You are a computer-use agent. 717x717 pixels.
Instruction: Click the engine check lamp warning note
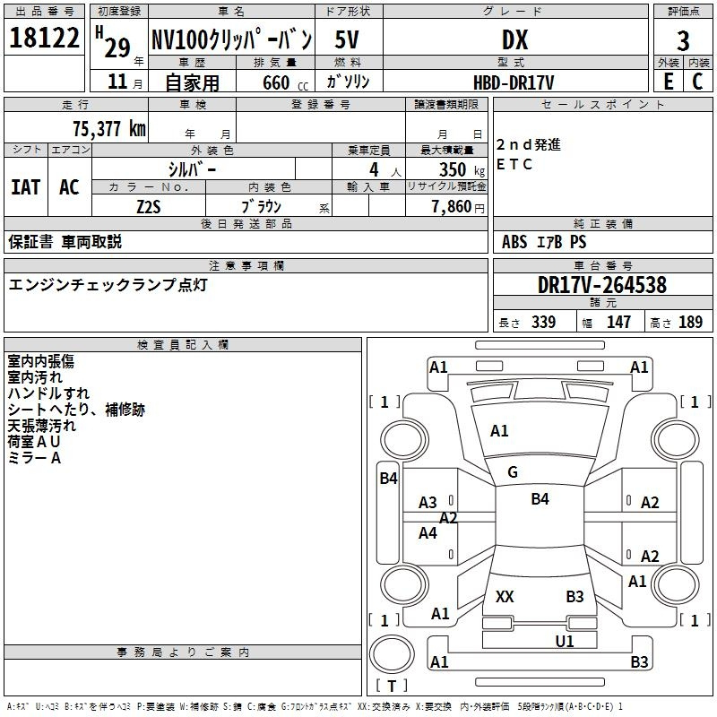click(x=108, y=284)
